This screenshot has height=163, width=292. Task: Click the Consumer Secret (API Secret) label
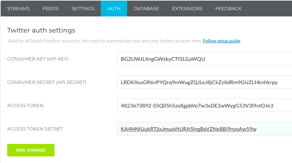click(47, 82)
